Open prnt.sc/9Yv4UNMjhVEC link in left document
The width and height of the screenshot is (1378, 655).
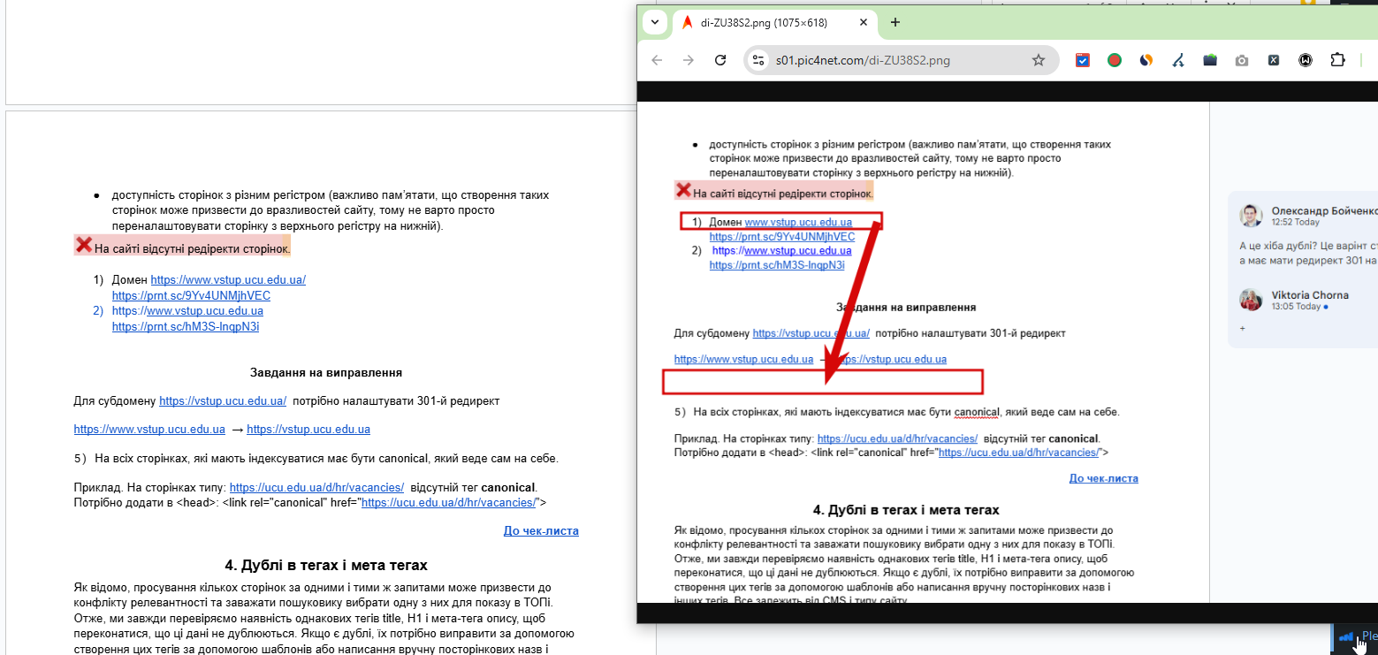coord(191,296)
